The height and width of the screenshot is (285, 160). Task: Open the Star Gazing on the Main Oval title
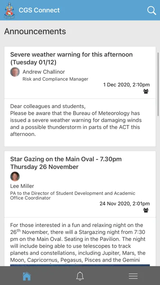pos(66,163)
